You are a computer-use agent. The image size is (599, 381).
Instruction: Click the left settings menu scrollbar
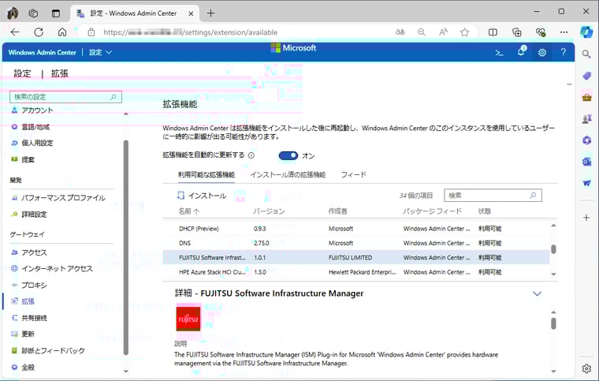click(126, 248)
